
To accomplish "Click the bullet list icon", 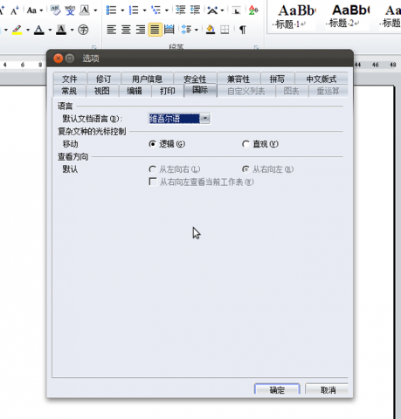I will 111,10.
